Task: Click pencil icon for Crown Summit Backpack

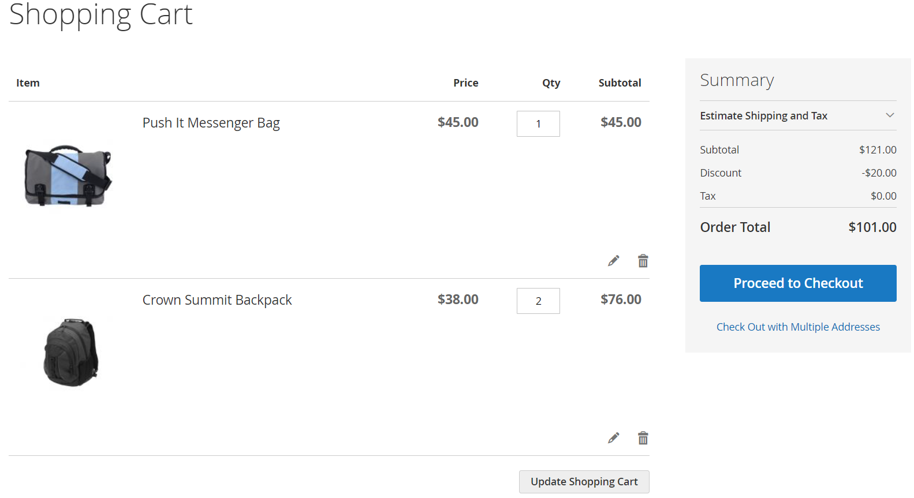Action: click(x=613, y=438)
